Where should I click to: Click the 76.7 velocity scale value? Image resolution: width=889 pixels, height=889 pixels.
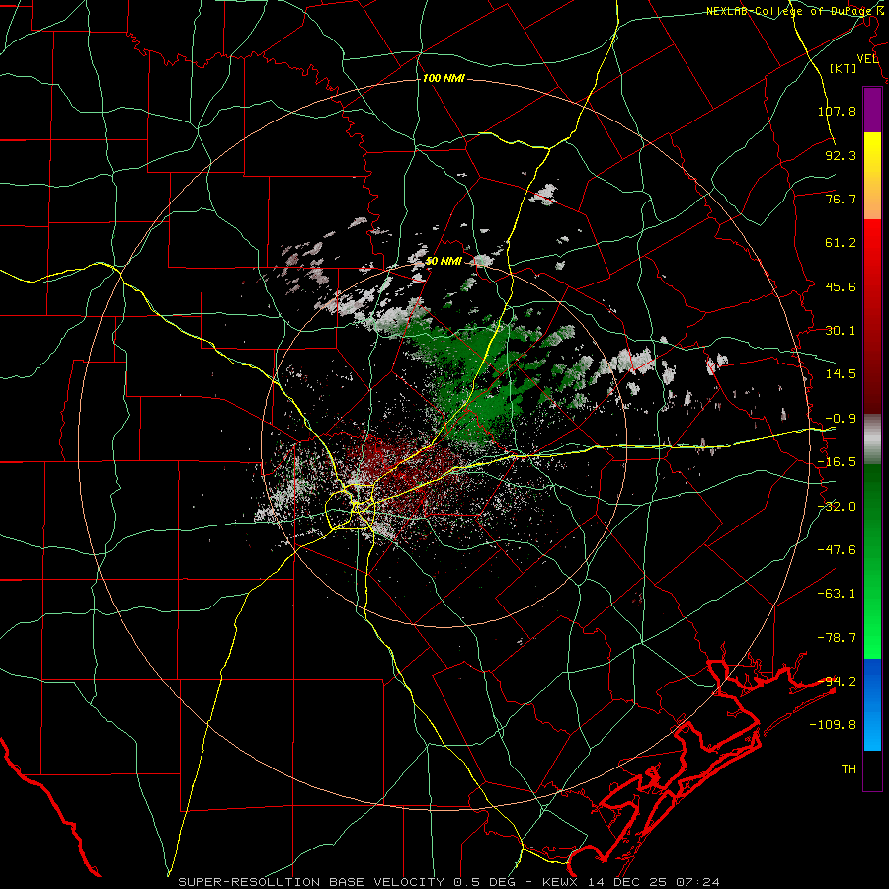click(841, 199)
